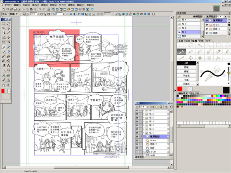
Task: Click the flip horizontal arrows icon
Action: pos(71,14)
